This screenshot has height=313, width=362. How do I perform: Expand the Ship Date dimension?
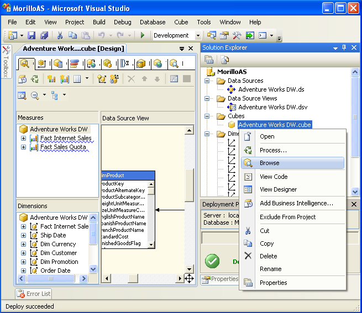pyautogui.click(x=23, y=235)
